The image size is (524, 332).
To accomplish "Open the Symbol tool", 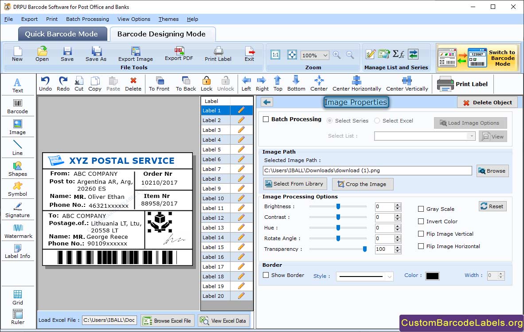I will pyautogui.click(x=17, y=189).
